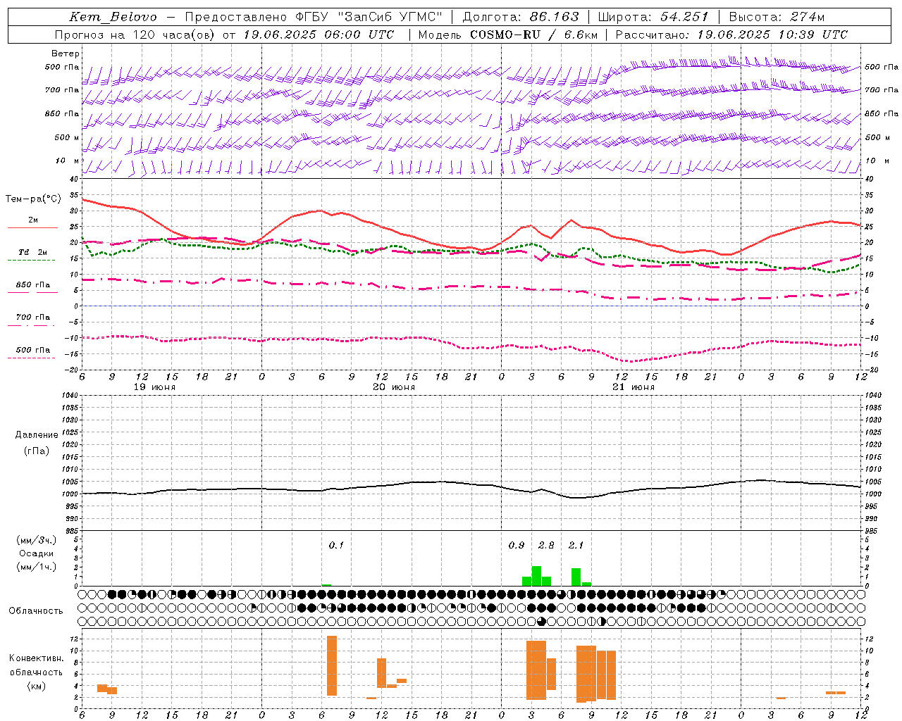Select the Давление pressure panel label
The image size is (902, 721).
(37, 435)
